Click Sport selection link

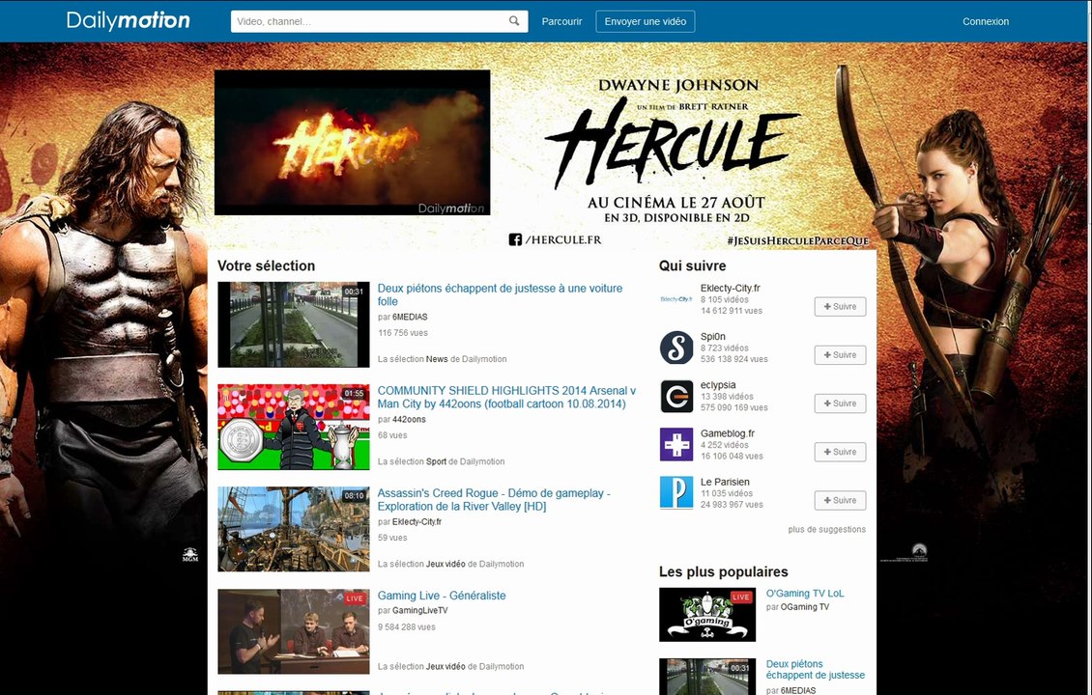click(436, 461)
